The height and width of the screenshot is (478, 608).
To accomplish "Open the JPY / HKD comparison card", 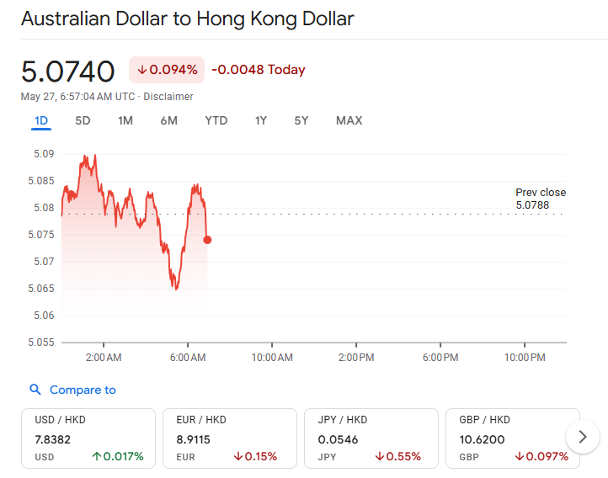I will [x=371, y=438].
